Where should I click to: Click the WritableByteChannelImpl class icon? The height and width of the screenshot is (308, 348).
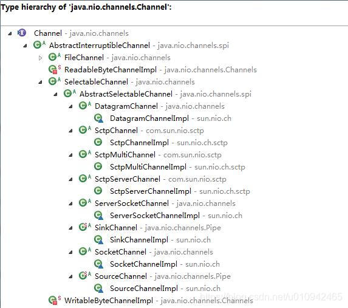[55, 300]
